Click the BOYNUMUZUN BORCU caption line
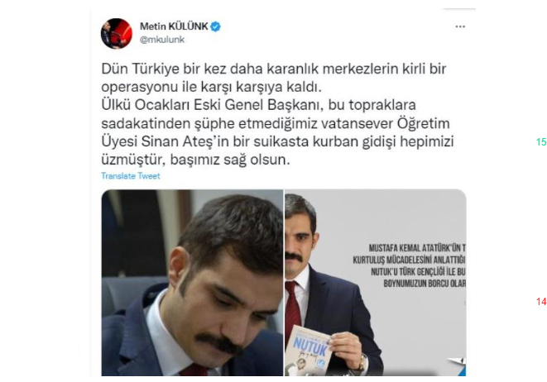Screen dimensions: 547x382 425,284
